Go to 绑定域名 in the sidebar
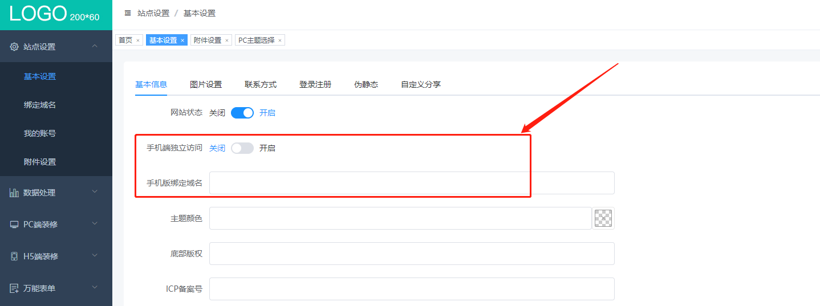 pos(40,105)
